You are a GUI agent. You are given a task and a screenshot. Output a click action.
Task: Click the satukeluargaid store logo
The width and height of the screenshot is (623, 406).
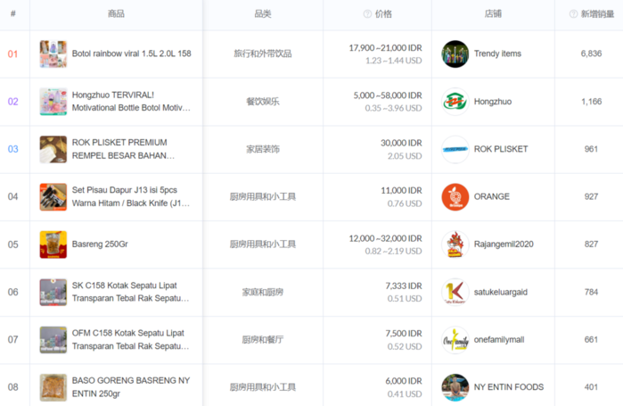(455, 292)
